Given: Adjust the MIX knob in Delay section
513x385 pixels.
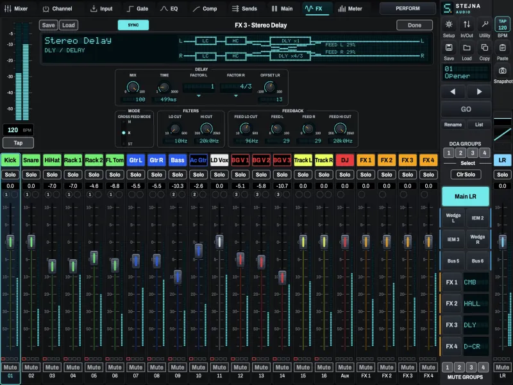Looking at the screenshot, I should (x=133, y=87).
